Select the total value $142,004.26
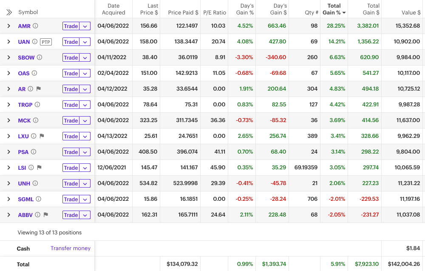The width and height of the screenshot is (425, 271). (x=404, y=264)
